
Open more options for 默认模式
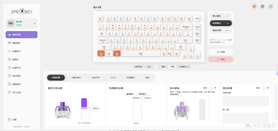tap(228, 16)
